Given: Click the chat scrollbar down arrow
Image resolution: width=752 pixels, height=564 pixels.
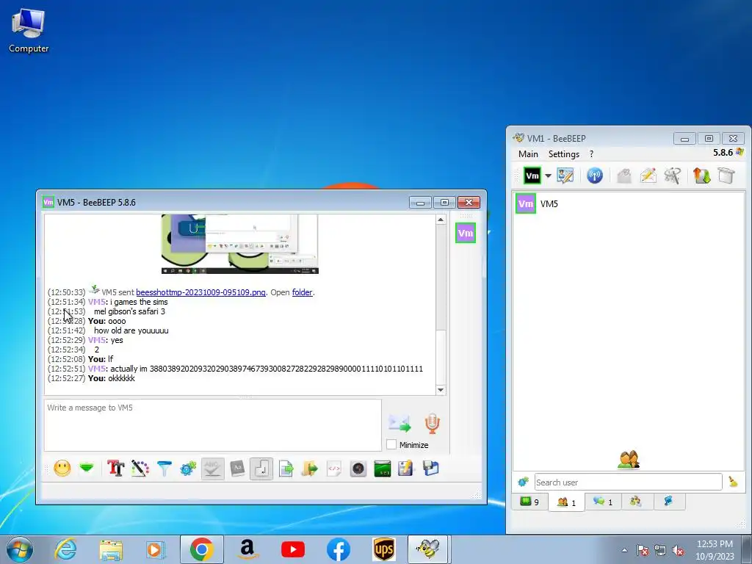Looking at the screenshot, I should [x=441, y=390].
